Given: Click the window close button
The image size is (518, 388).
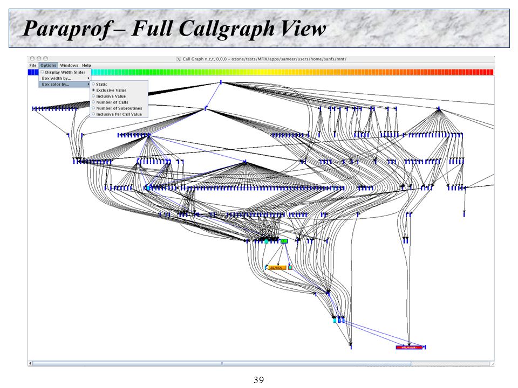Looking at the screenshot, I should pos(32,58).
